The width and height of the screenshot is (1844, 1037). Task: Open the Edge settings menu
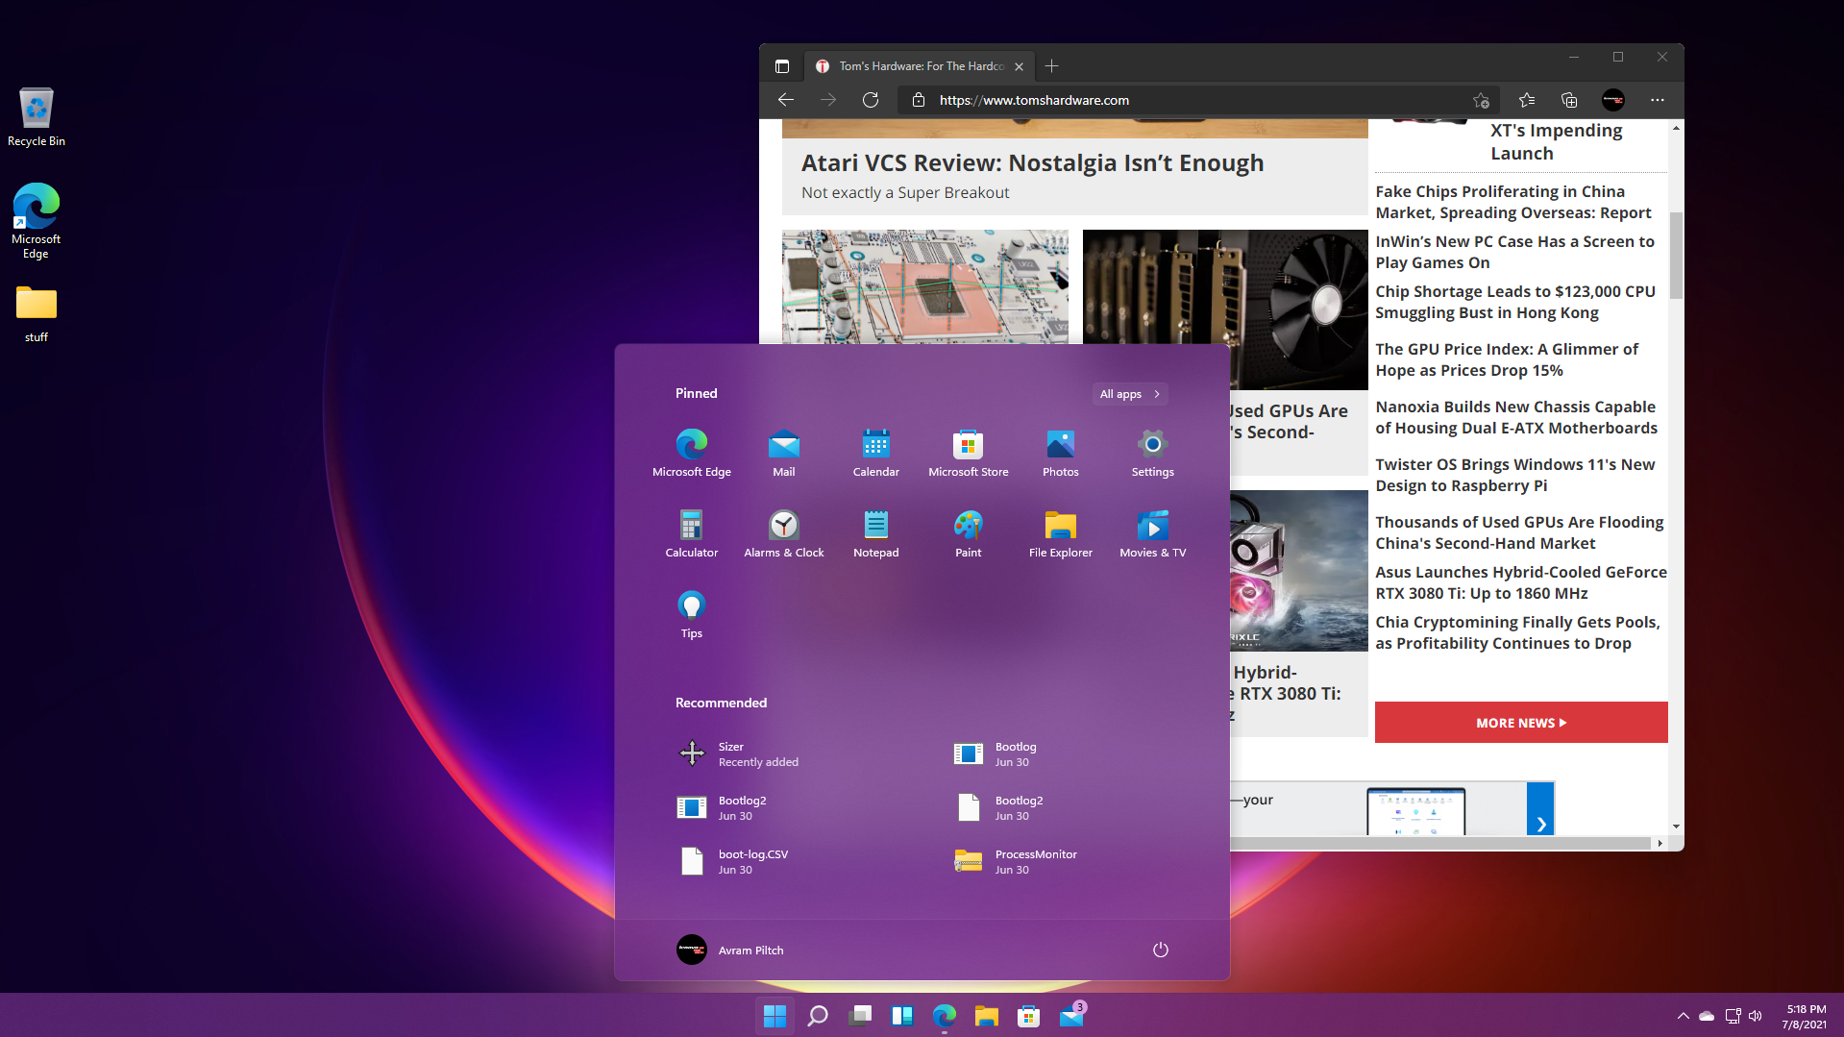point(1657,100)
